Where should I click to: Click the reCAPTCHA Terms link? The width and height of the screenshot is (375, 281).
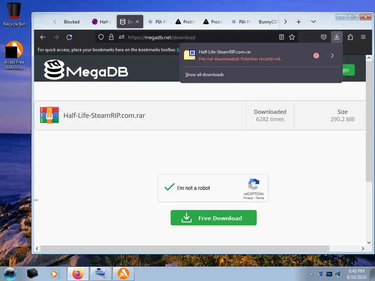(260, 198)
